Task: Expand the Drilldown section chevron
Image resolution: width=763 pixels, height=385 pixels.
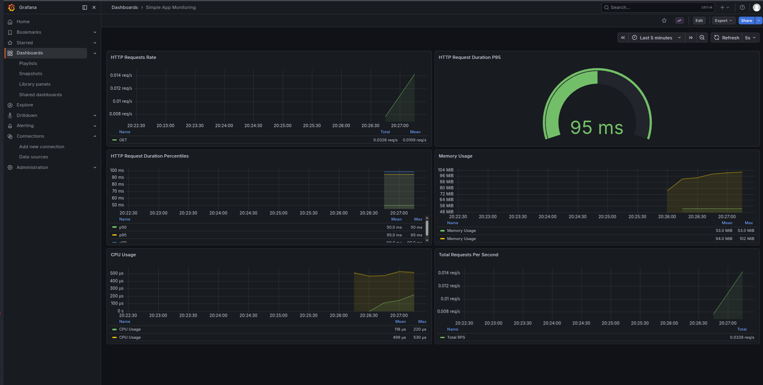Action: (95, 115)
